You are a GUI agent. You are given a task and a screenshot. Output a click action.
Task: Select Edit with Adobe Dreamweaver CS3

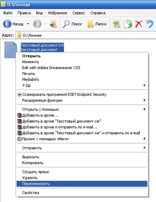click(x=82, y=68)
